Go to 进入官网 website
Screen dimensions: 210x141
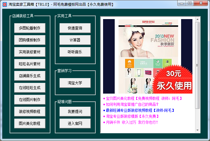click(75, 123)
